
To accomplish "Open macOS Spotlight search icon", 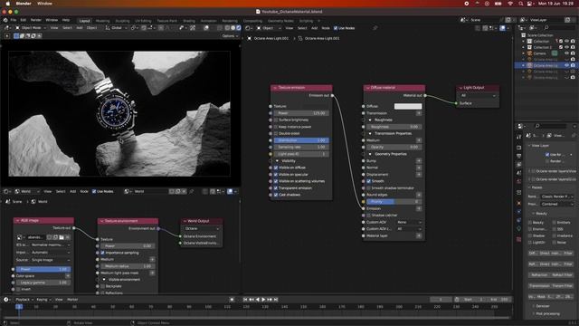I will [521, 4].
